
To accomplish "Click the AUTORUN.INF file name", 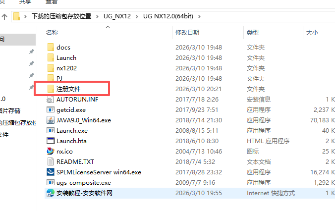I will pos(77,99).
